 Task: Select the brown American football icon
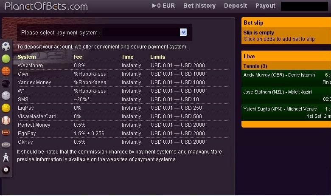coord(6,133)
